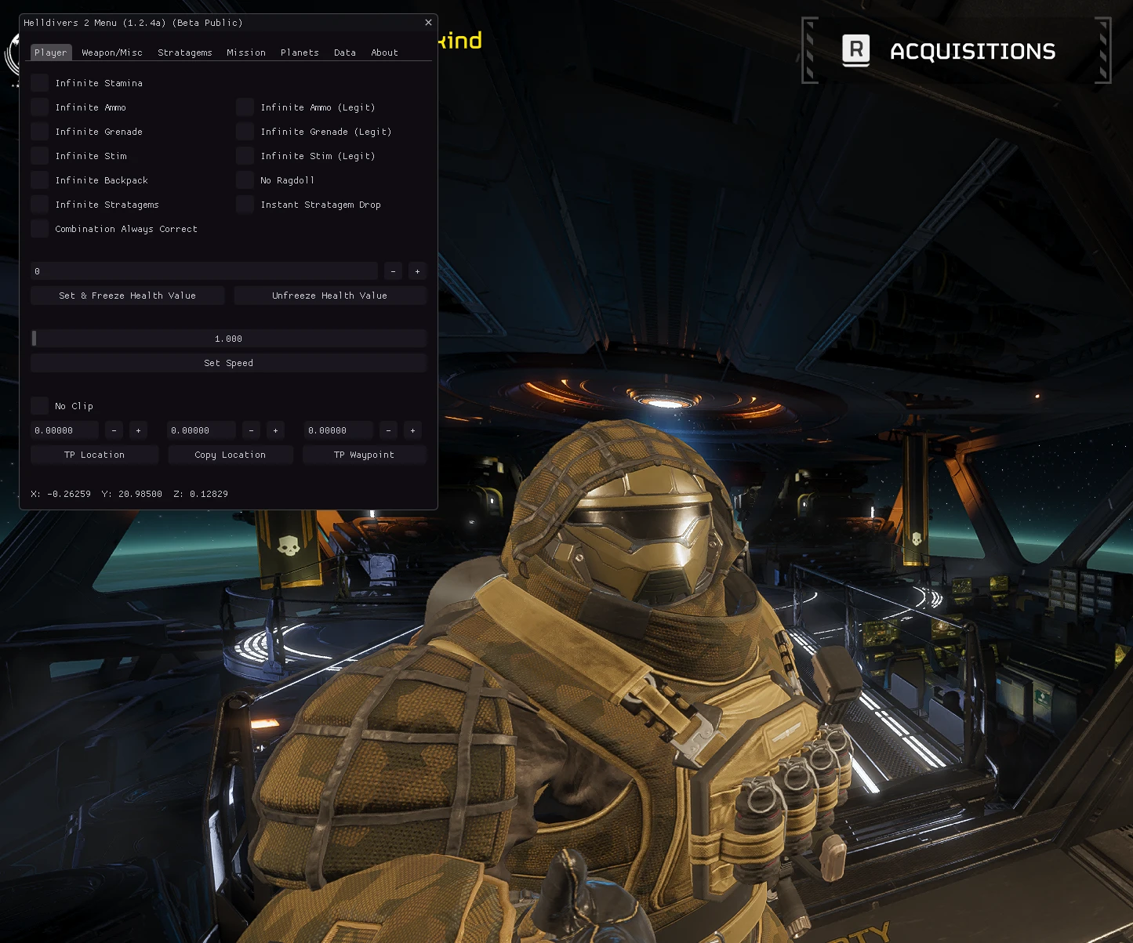The width and height of the screenshot is (1133, 943).
Task: Click the Z: 0.12829 position readout
Action: [x=201, y=494]
